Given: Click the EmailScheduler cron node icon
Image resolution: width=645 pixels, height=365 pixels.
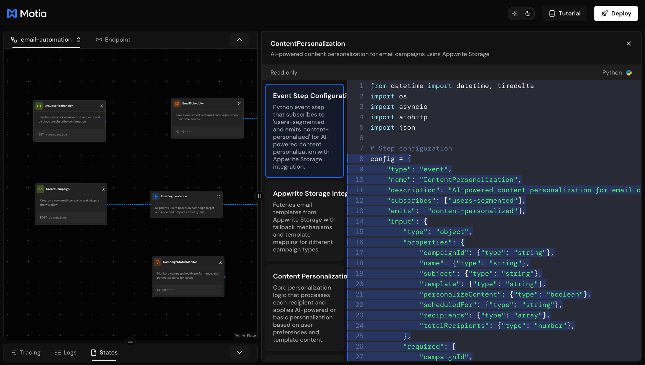Looking at the screenshot, I should coord(177,104).
